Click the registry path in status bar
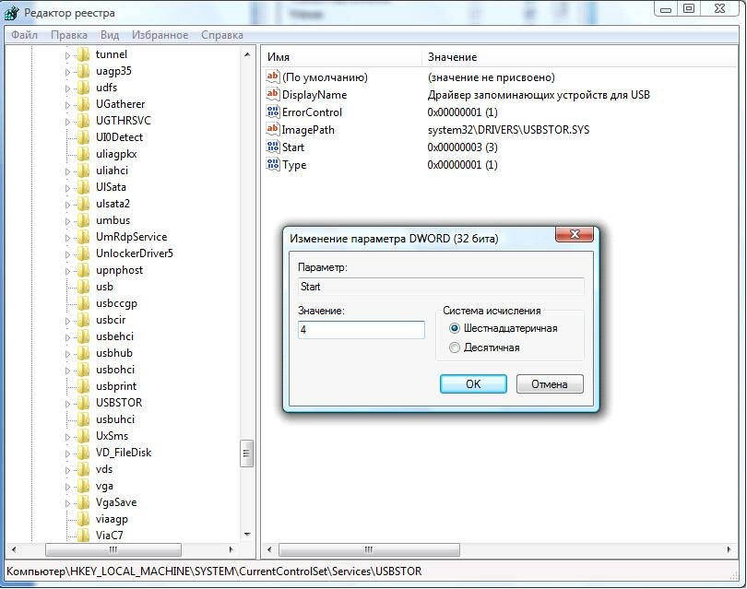Viewport: 747px width, 589px height. pyautogui.click(x=214, y=571)
